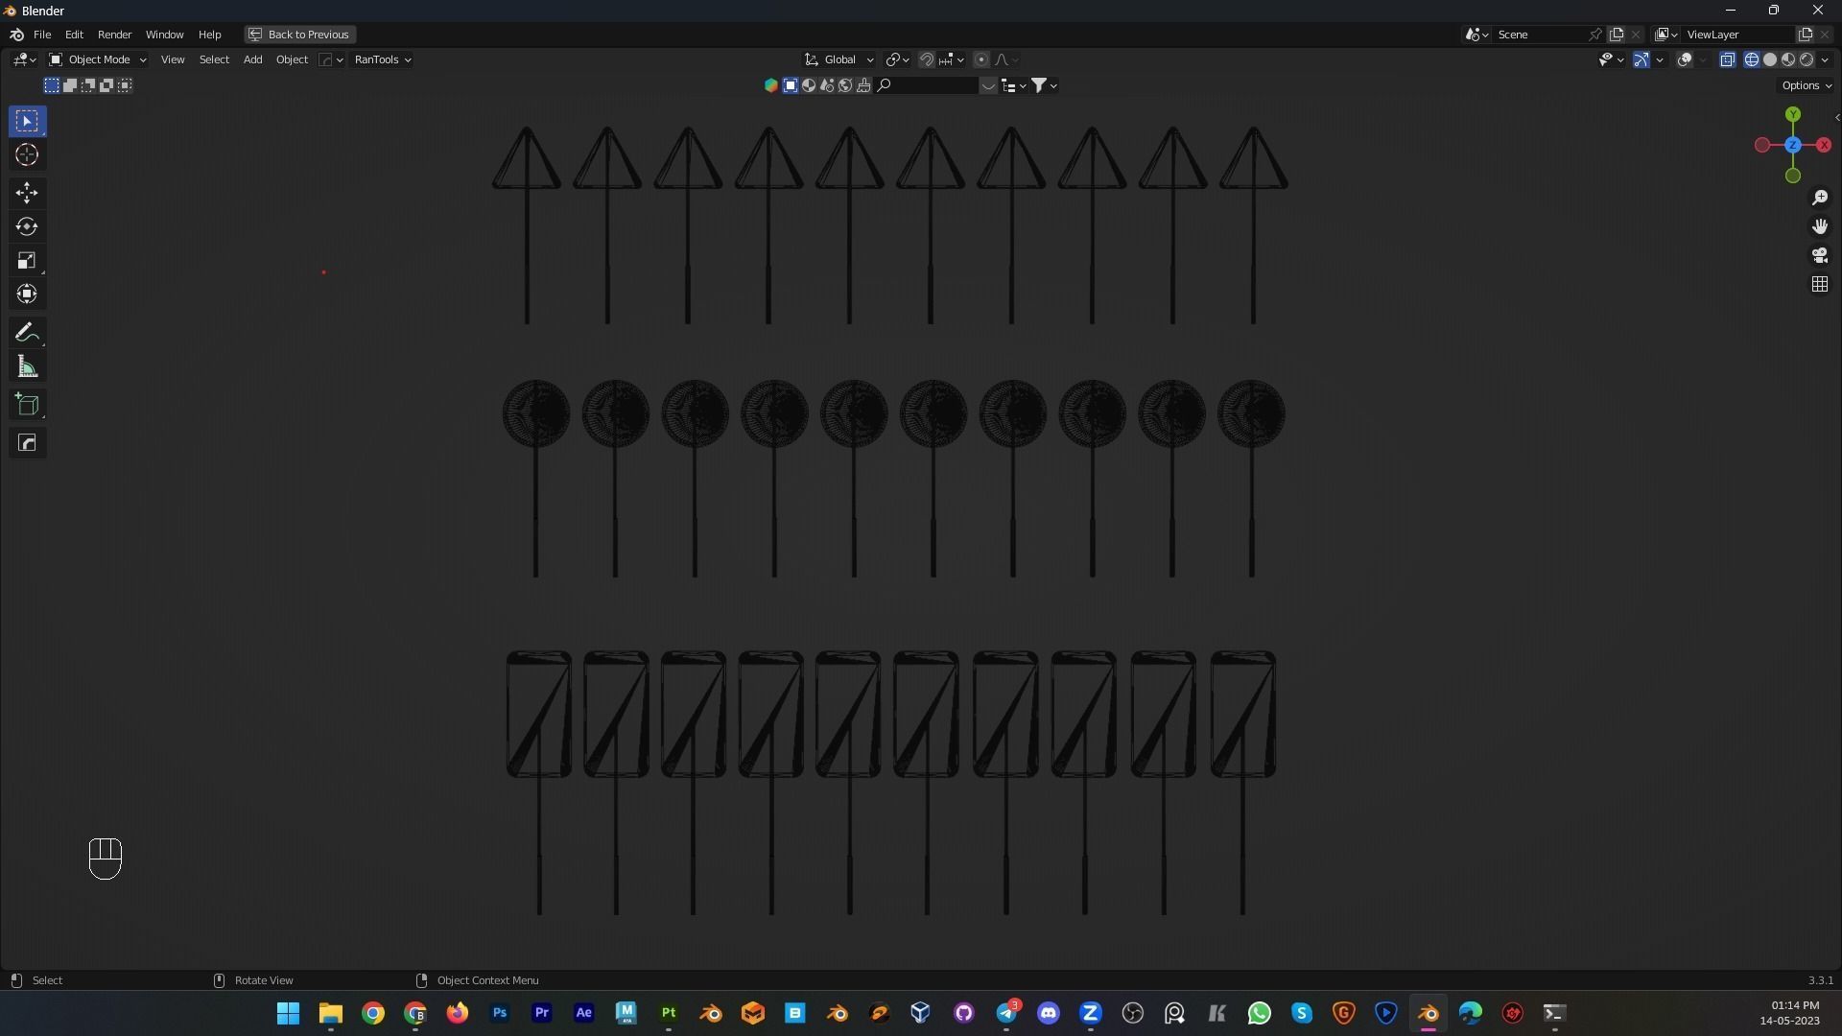1842x1036 pixels.
Task: Click the Back to Previous button
Action: tap(299, 35)
